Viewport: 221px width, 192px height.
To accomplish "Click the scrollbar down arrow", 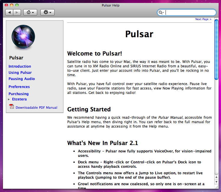I will click(216, 182).
